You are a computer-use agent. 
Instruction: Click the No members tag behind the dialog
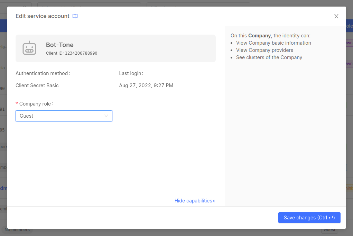click(17, 230)
